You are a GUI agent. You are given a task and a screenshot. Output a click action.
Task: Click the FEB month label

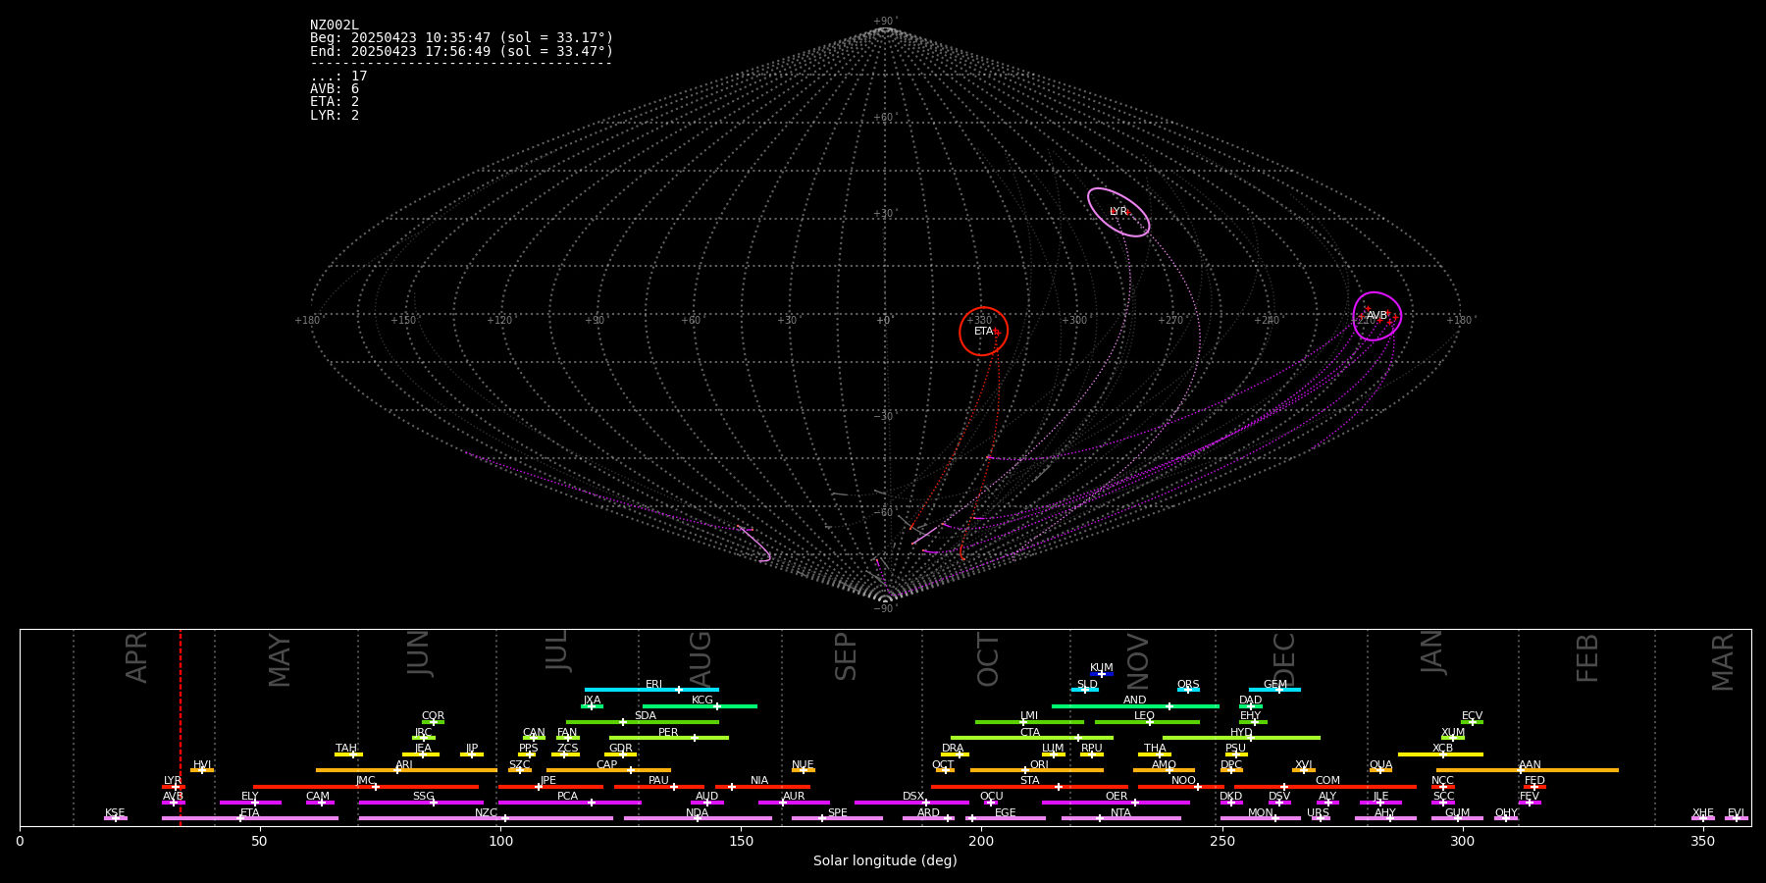[x=1587, y=658]
